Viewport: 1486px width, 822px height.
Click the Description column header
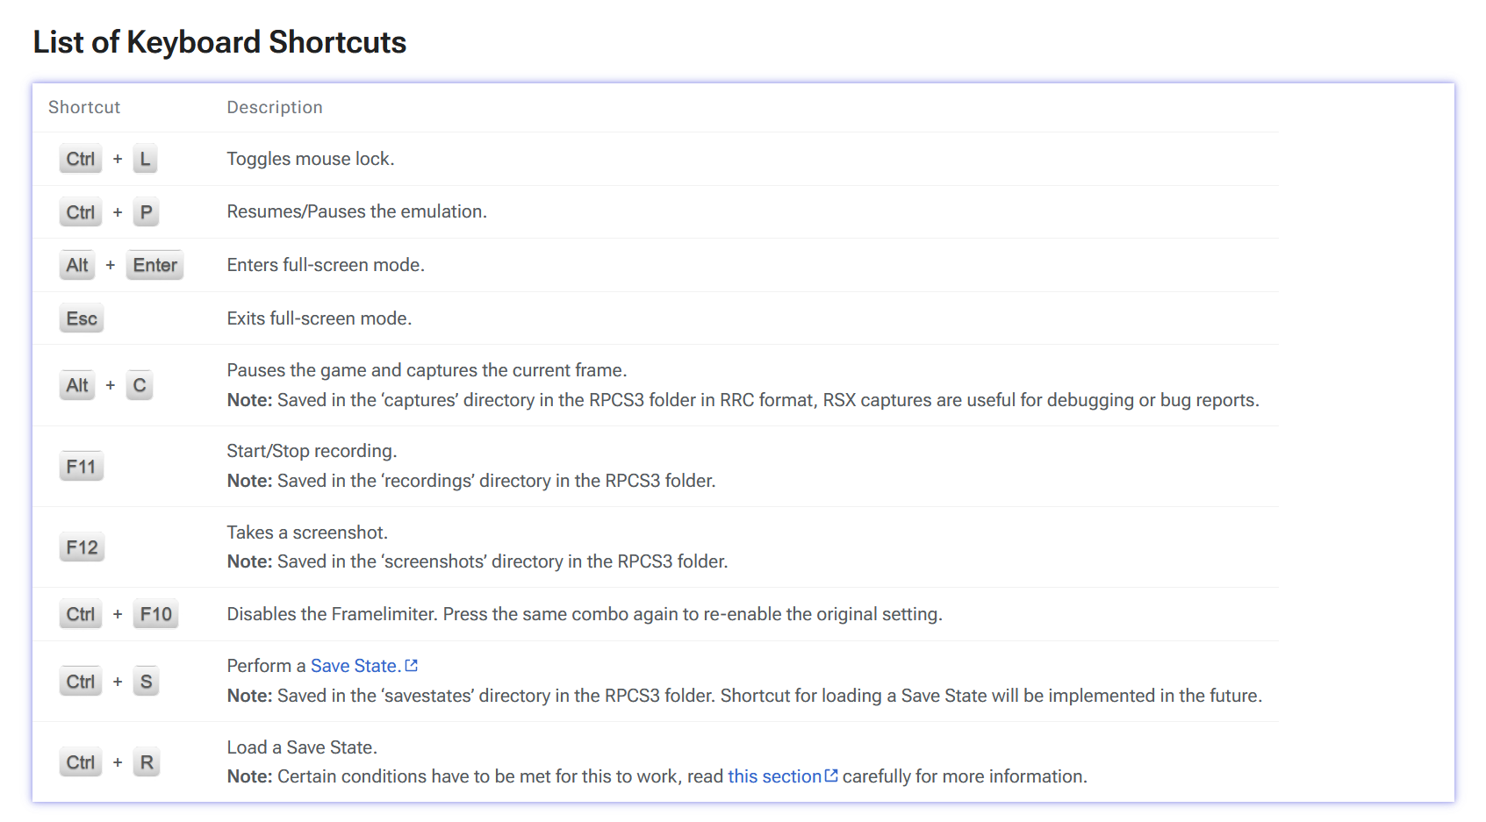click(275, 107)
